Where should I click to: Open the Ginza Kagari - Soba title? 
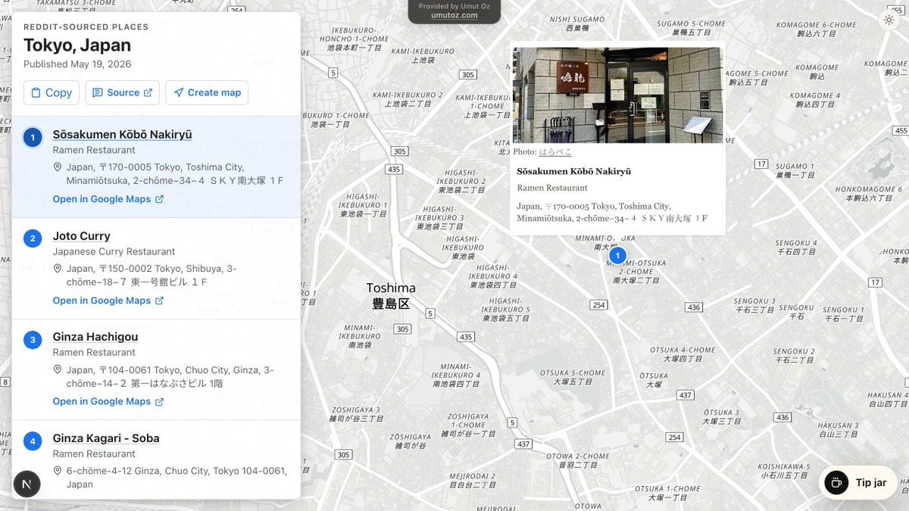click(x=105, y=438)
